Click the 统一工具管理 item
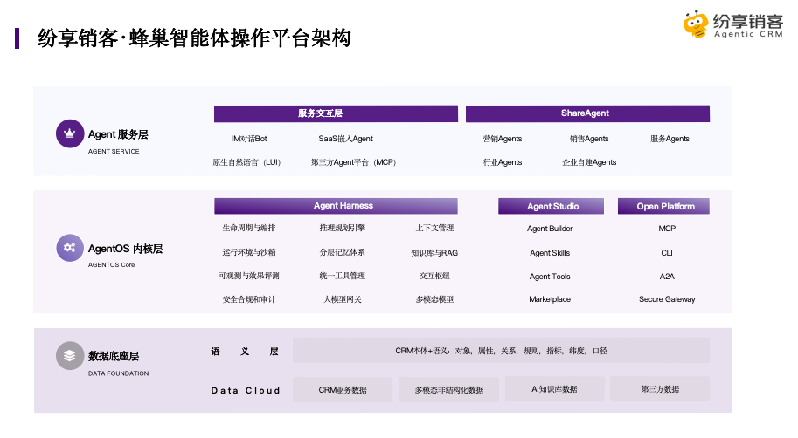 (x=343, y=276)
